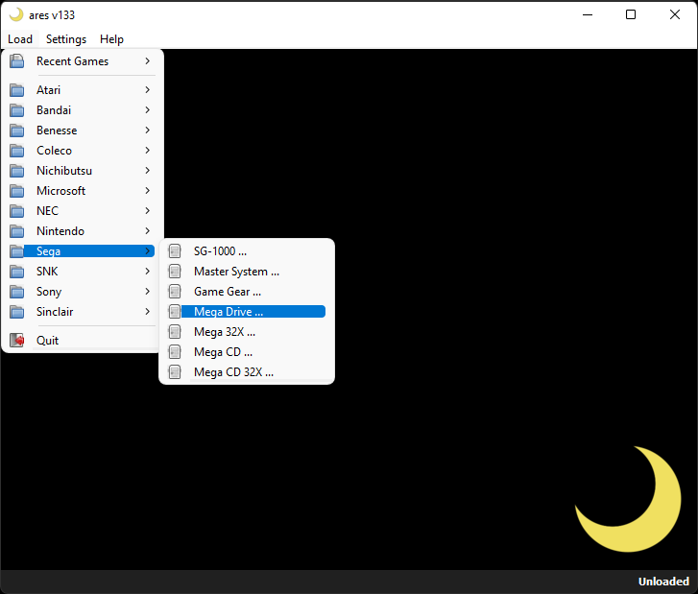Select Game Gear ... entry
Image resolution: width=698 pixels, height=594 pixels.
click(x=247, y=292)
